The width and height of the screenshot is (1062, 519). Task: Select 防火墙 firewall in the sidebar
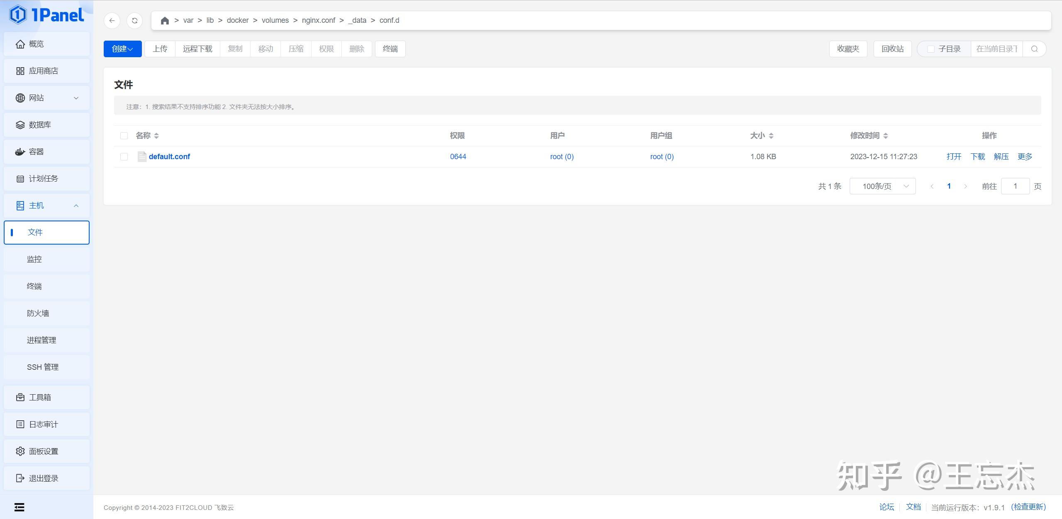38,313
